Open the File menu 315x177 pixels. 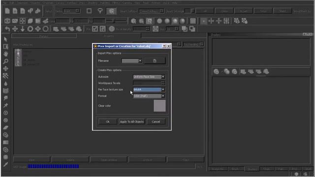tap(5, 3)
